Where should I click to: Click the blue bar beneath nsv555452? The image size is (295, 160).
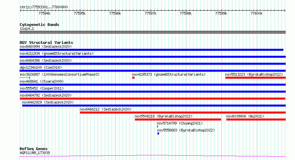pos(152,92)
